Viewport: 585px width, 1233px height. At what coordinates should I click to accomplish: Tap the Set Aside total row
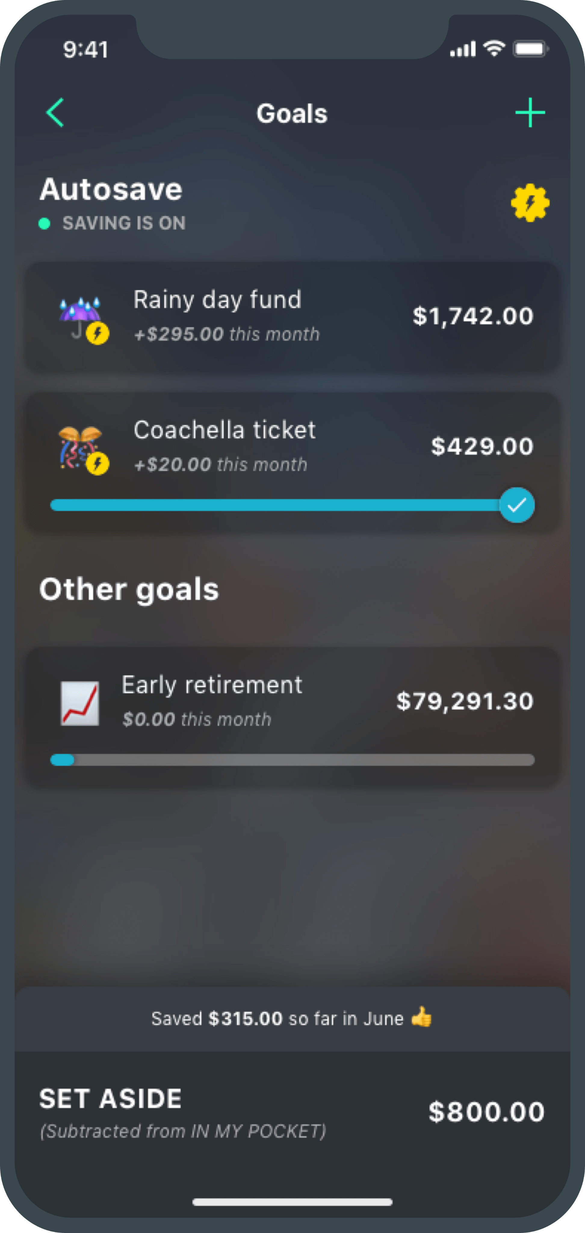[292, 1111]
